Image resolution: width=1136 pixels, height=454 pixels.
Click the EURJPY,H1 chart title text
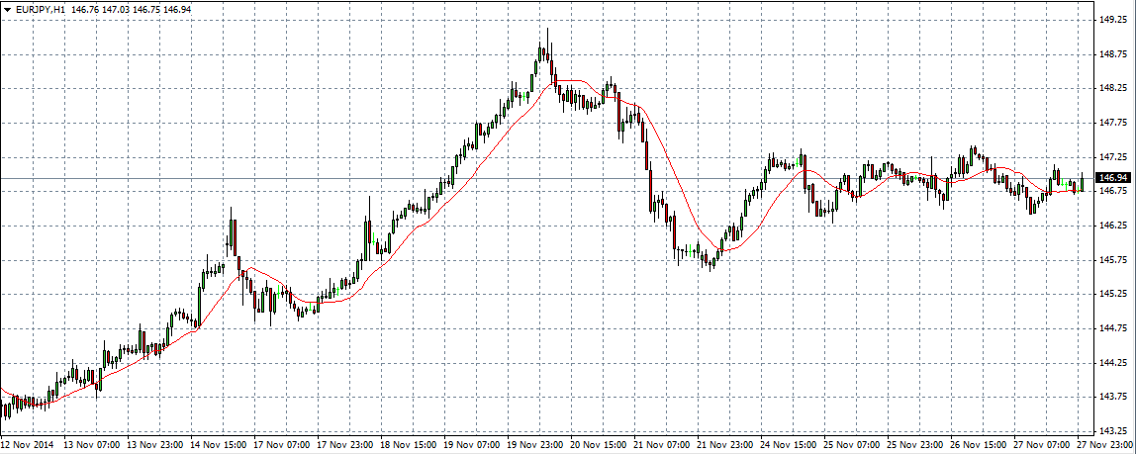(42, 9)
